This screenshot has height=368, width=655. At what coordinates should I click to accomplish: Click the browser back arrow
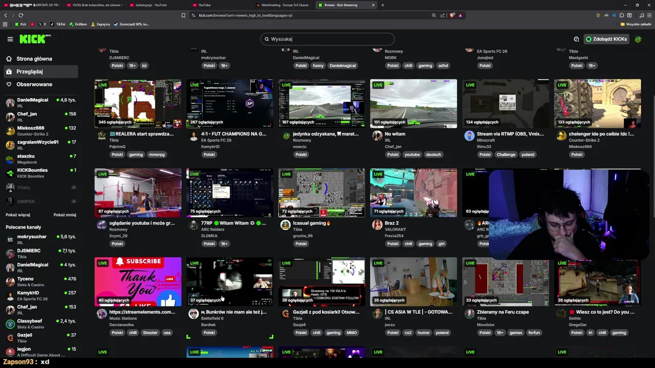point(6,15)
